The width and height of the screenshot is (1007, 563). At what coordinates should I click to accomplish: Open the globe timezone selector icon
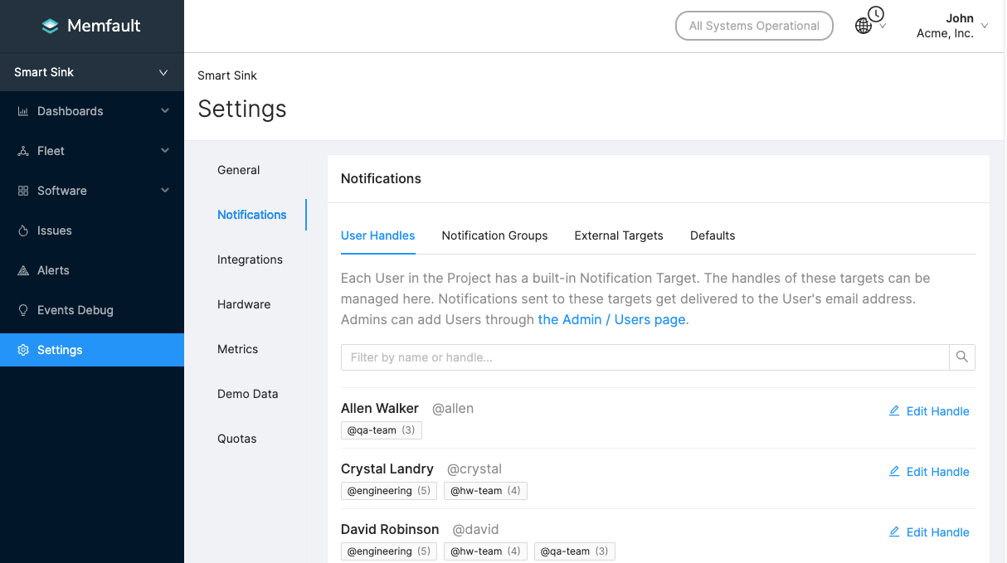[863, 26]
